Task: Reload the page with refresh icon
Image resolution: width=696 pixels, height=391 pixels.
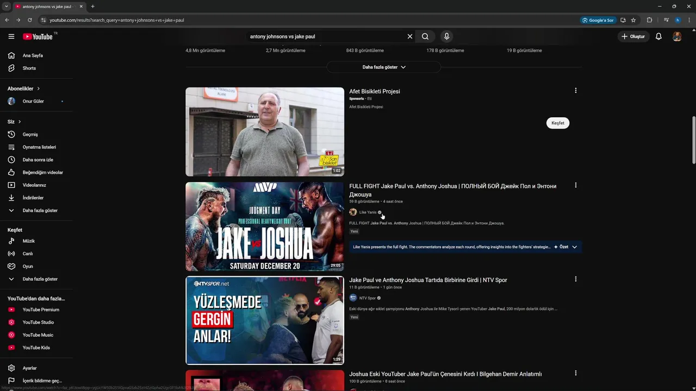Action: click(x=30, y=20)
